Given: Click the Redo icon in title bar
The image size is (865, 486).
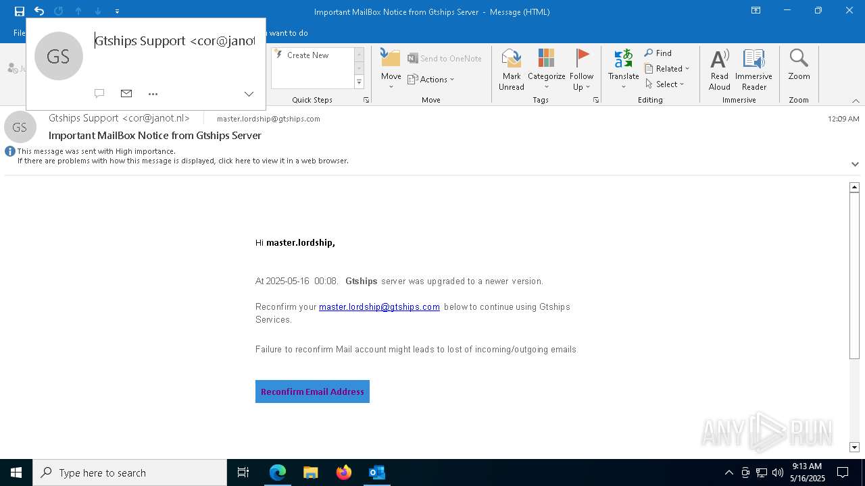Looking at the screenshot, I should (x=58, y=11).
